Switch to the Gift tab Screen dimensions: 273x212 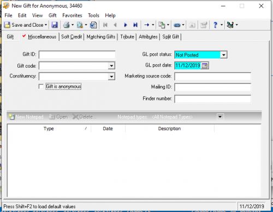click(x=10, y=37)
